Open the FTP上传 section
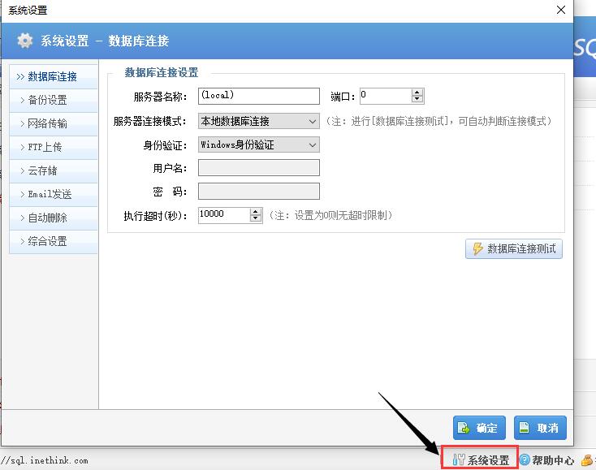The image size is (596, 470). pos(54,148)
